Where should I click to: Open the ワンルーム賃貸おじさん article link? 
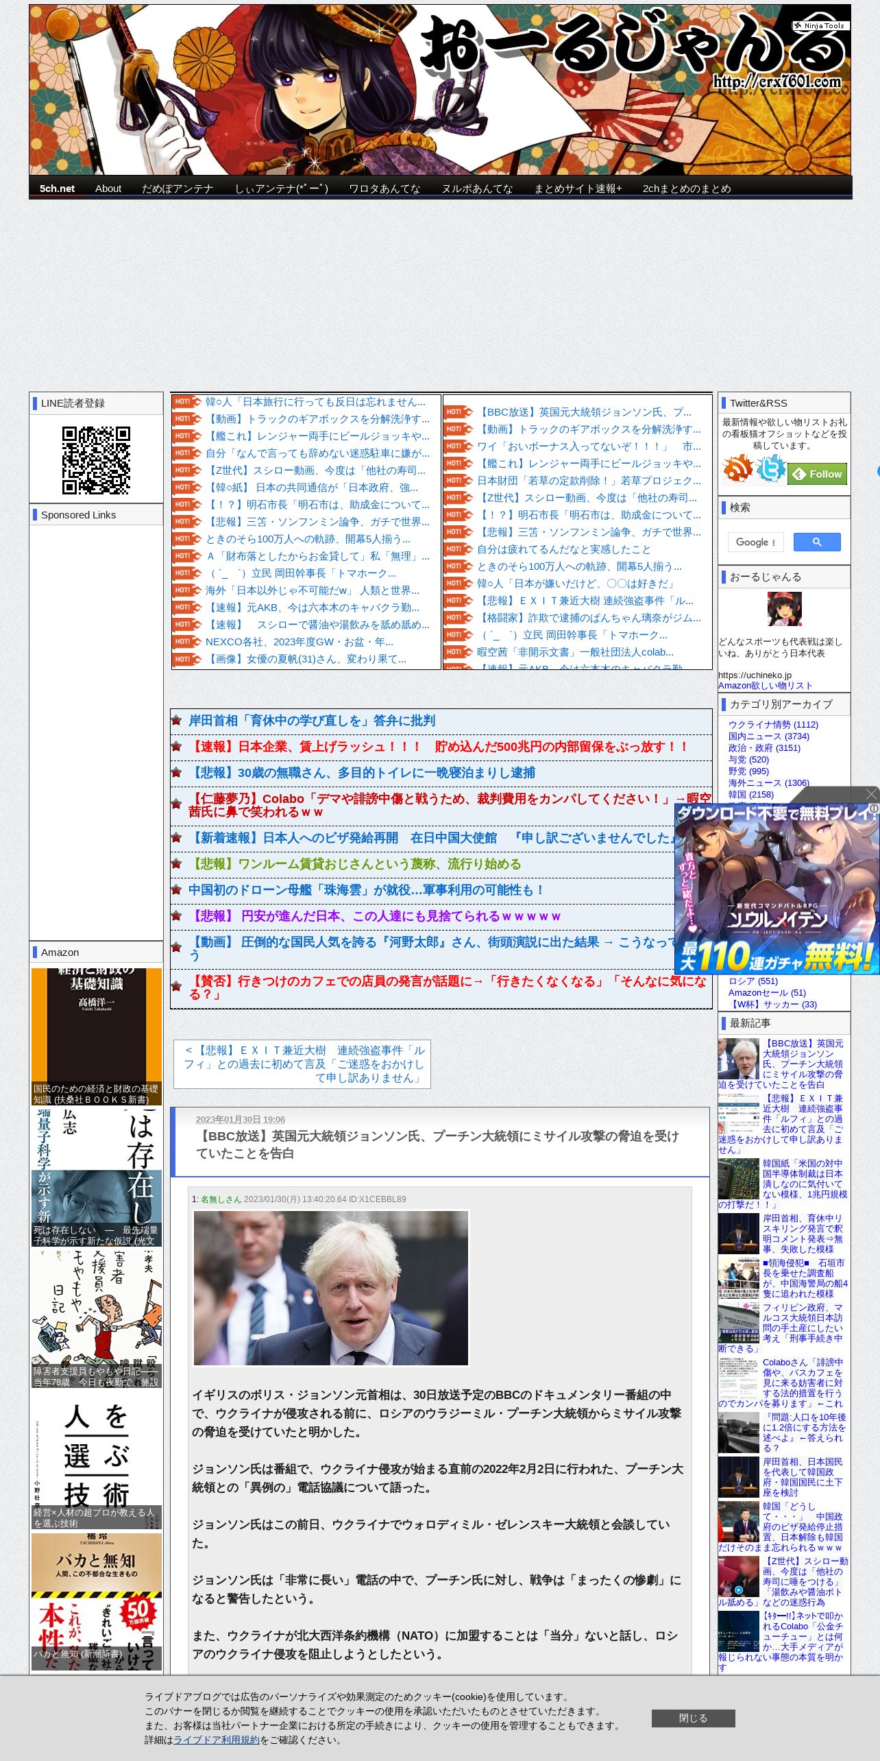(355, 864)
